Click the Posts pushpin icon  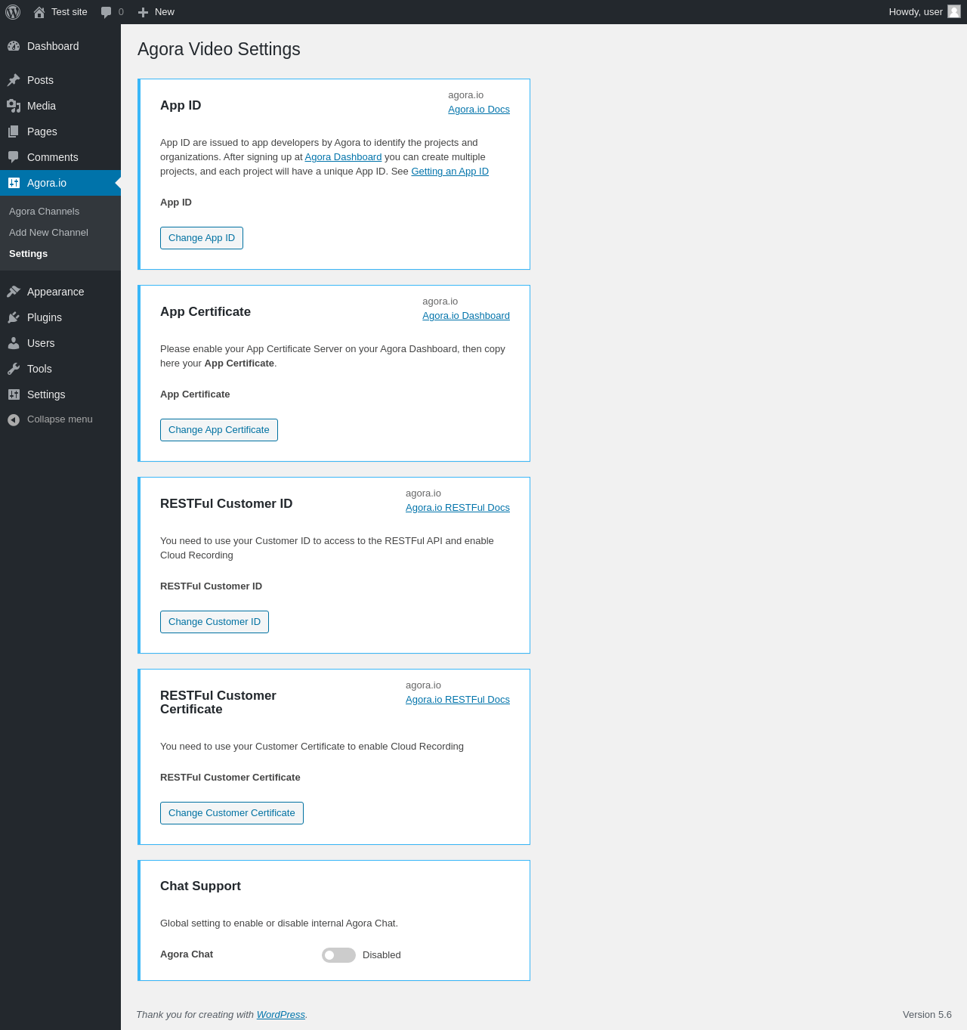(14, 80)
